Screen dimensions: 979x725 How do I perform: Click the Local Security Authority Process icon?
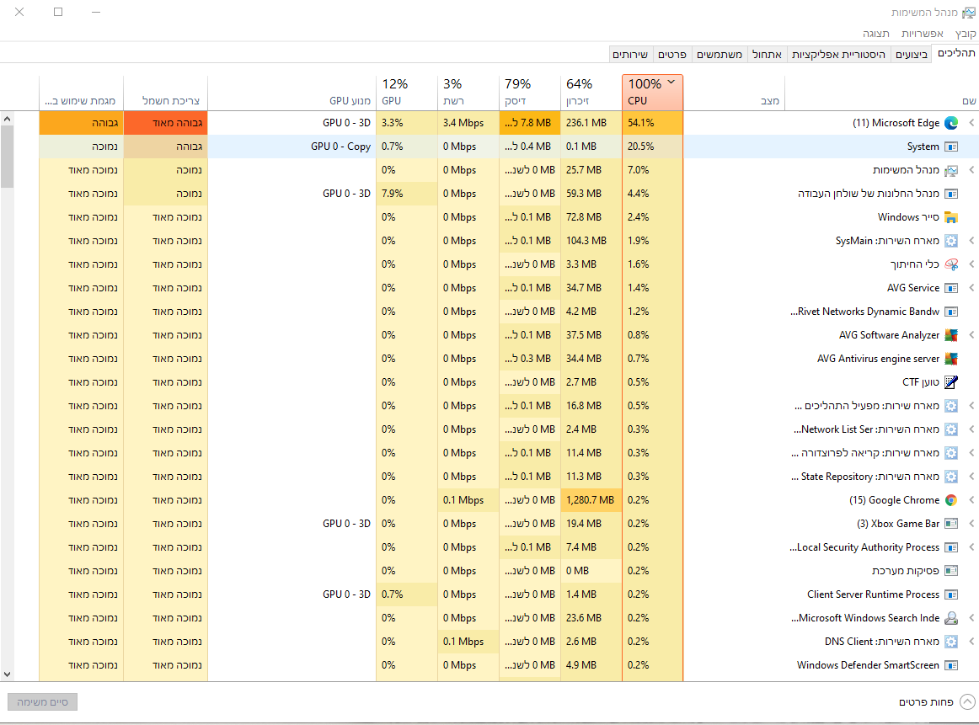[x=951, y=547]
